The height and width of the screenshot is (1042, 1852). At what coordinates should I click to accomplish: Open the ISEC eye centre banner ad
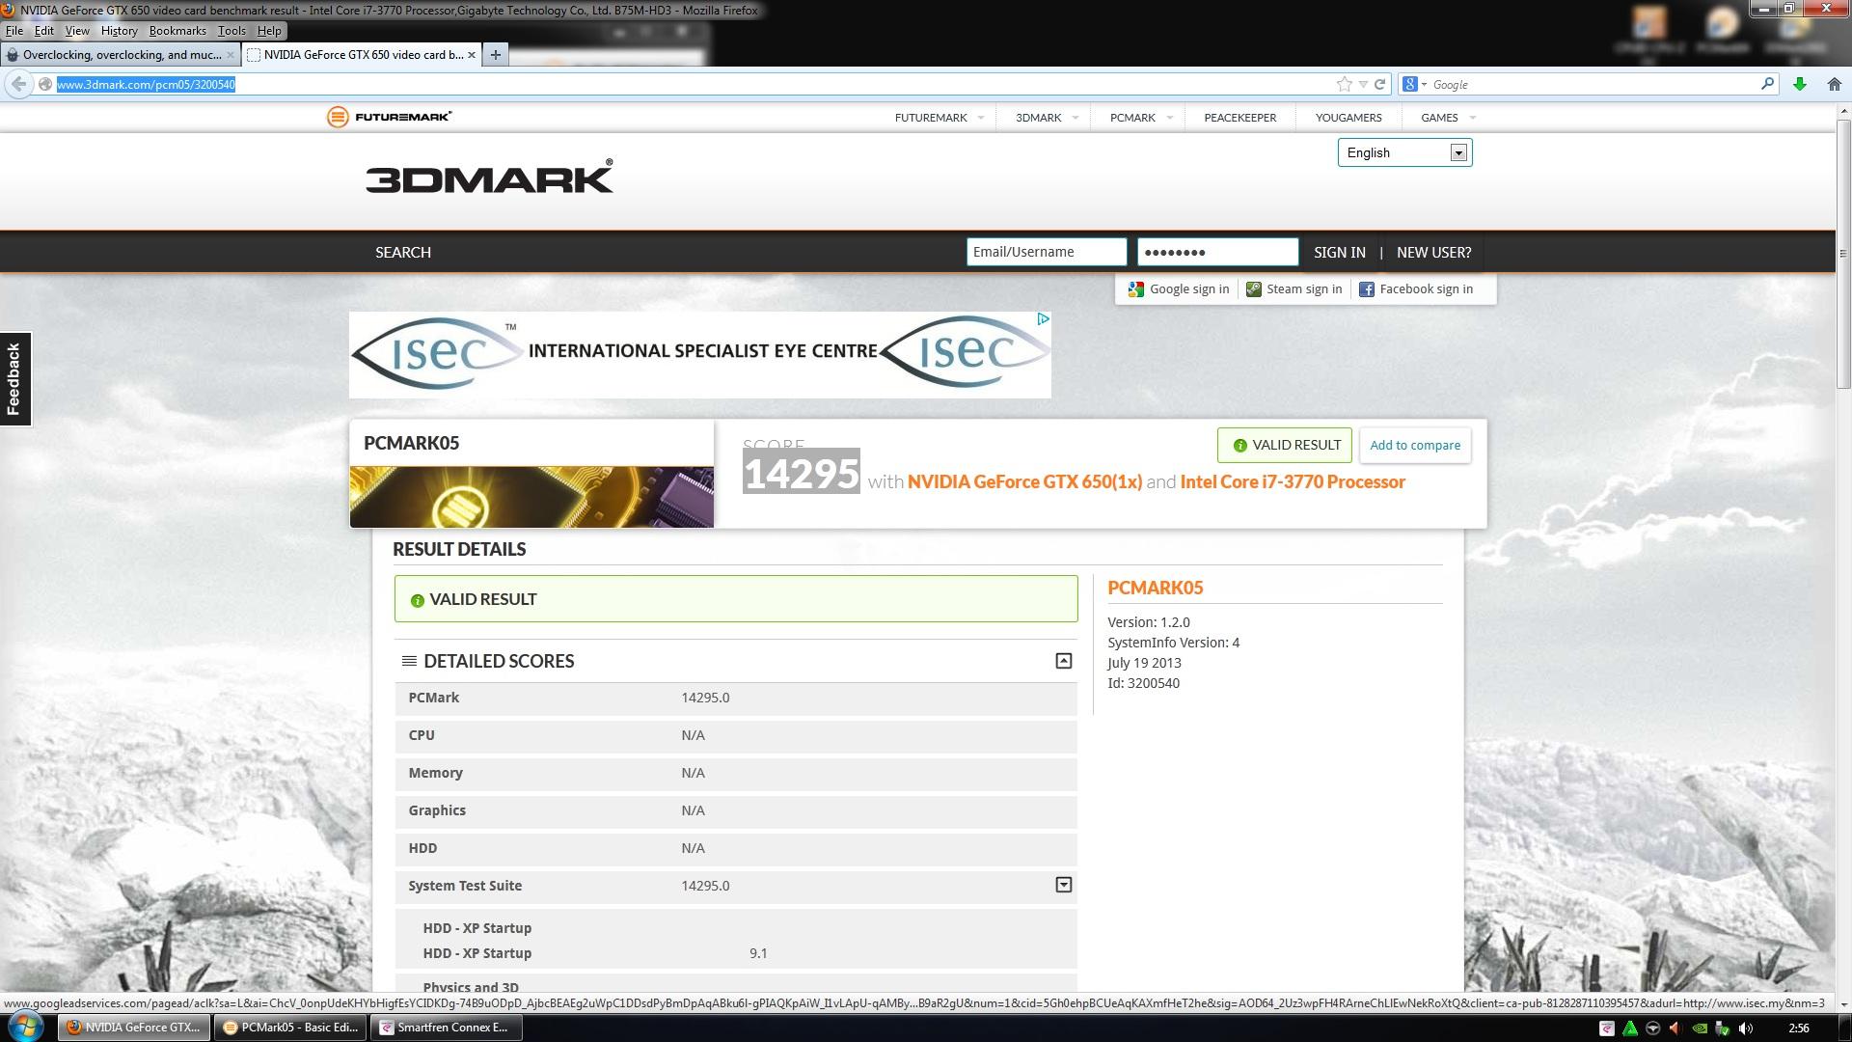tap(699, 354)
